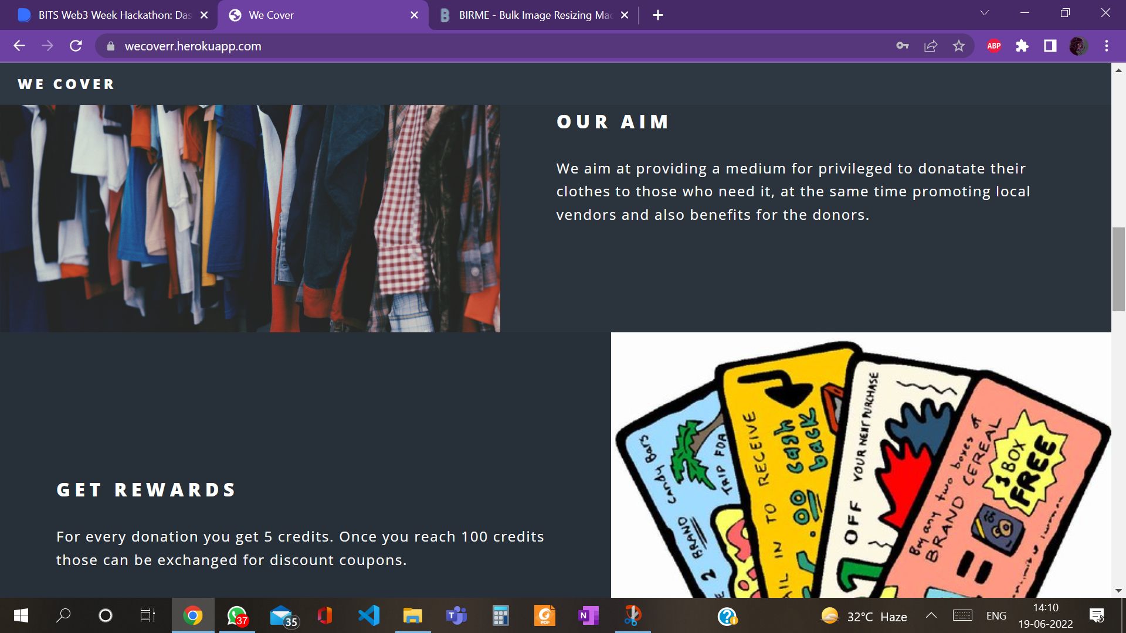Switch to BITS Web3 Week Hackathon tab
Screen dimensions: 1126x633
[108, 15]
